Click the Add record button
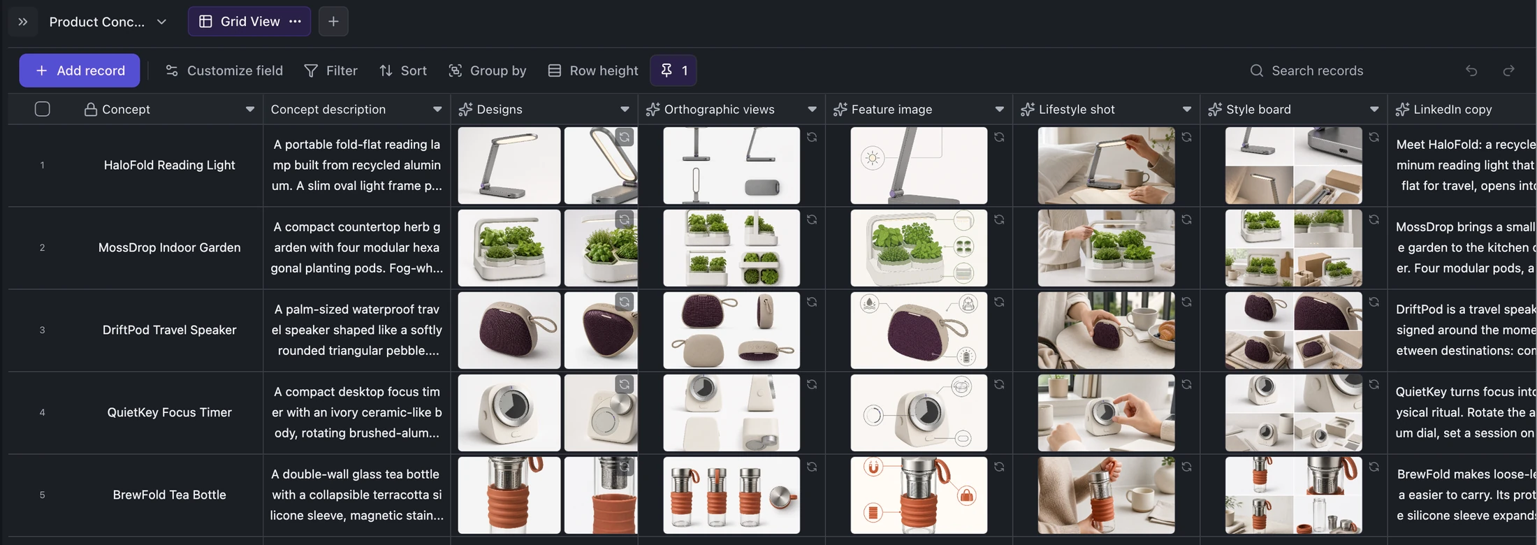The width and height of the screenshot is (1537, 545). tap(80, 71)
